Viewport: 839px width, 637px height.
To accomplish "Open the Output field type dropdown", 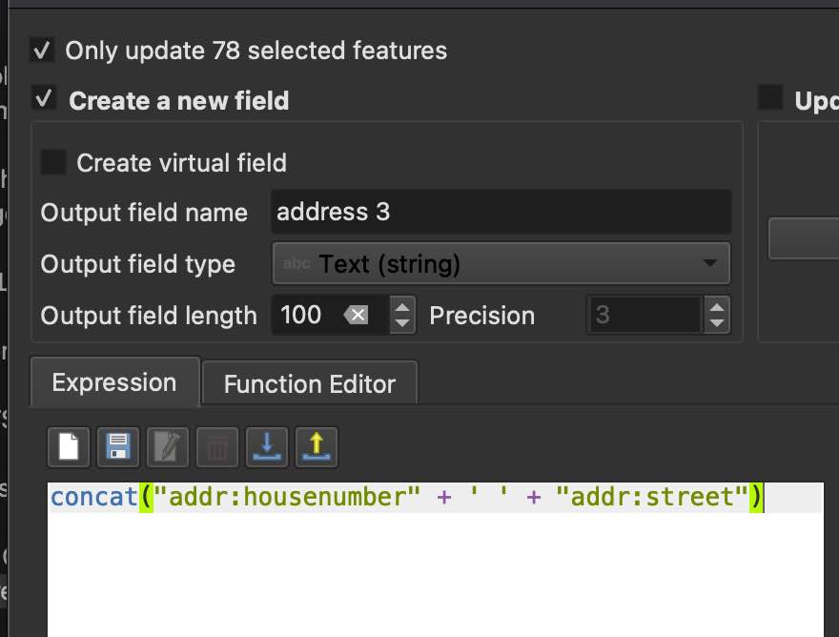I will [501, 263].
